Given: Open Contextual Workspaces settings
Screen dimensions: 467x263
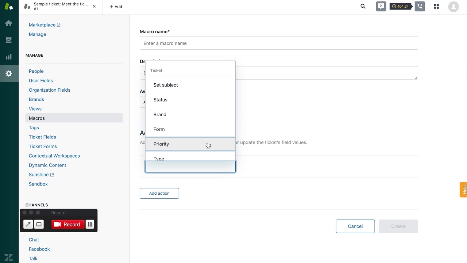Looking at the screenshot, I should point(54,156).
